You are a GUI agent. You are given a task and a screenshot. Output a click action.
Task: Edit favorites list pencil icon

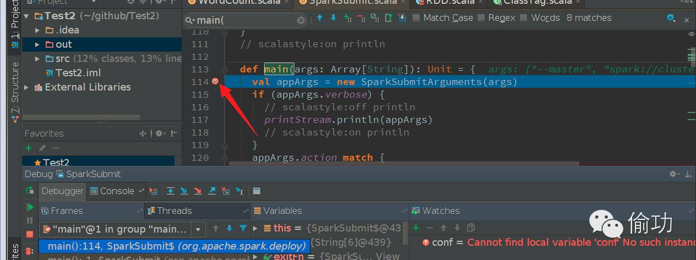[x=42, y=148]
